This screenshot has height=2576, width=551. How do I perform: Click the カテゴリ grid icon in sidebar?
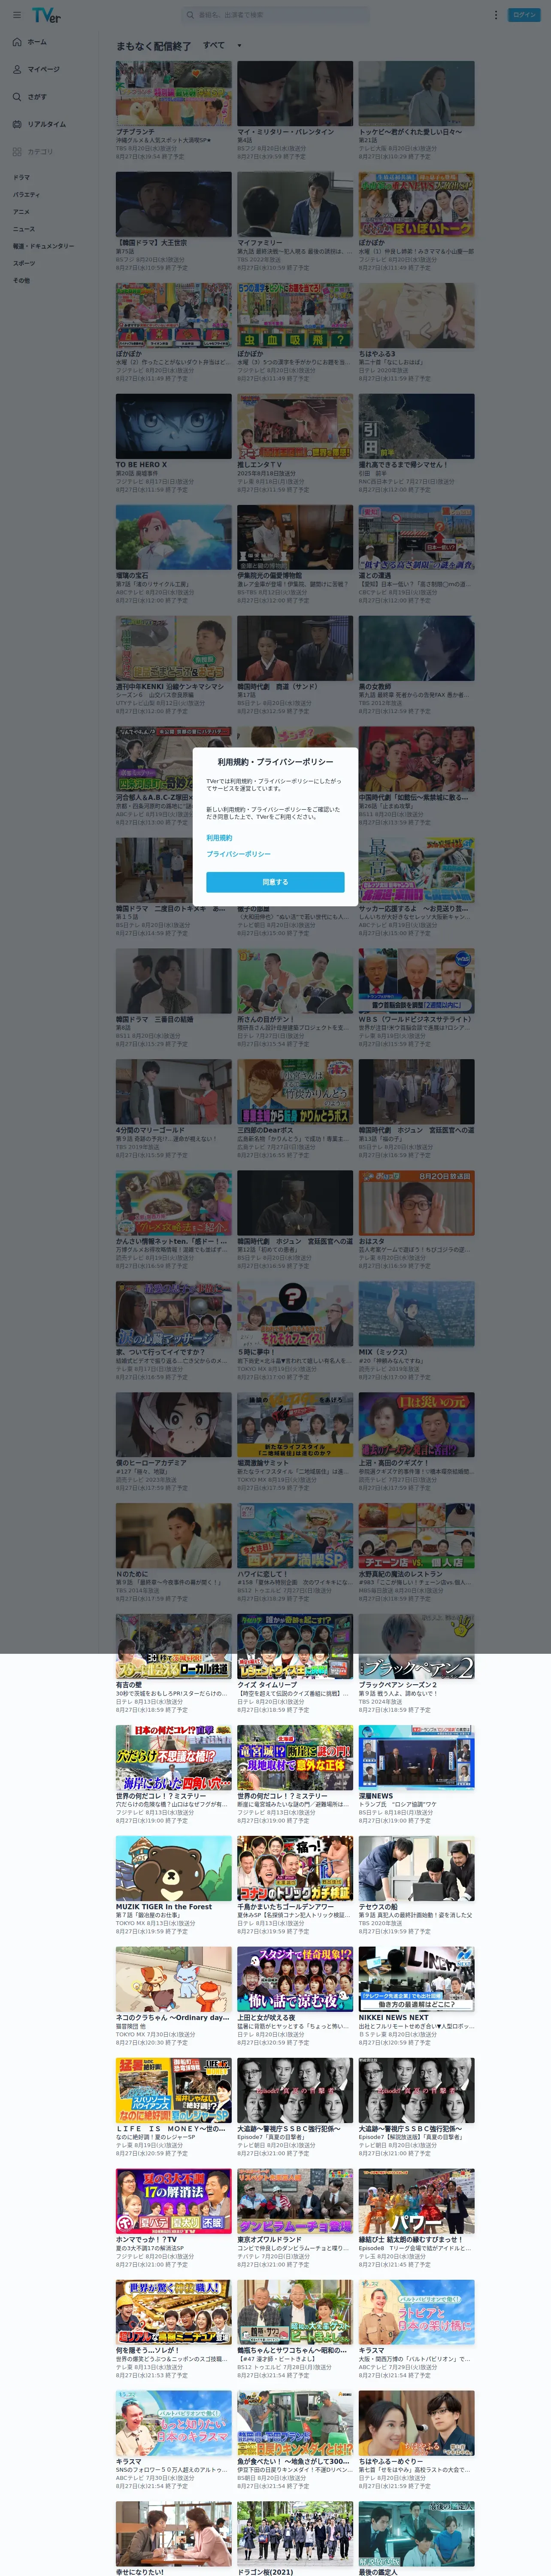click(17, 152)
